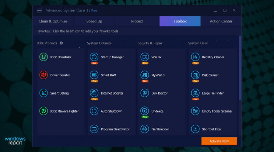The image size is (274, 152).
Task: Click the Win Fix icon
Action: coord(145,57)
